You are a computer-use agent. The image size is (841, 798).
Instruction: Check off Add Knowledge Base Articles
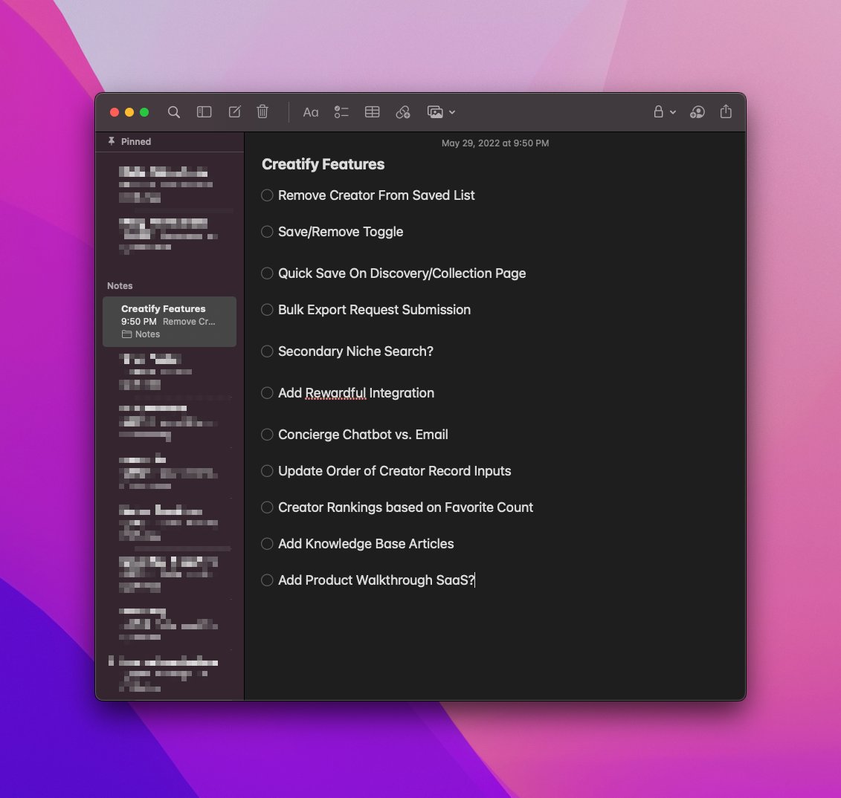pyautogui.click(x=267, y=544)
